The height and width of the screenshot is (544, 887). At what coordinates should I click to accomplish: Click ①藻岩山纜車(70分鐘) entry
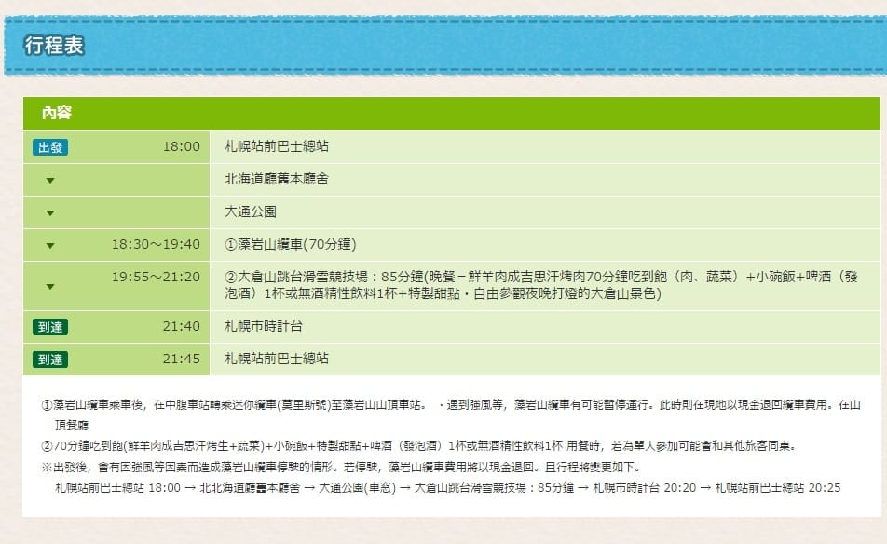point(290,244)
